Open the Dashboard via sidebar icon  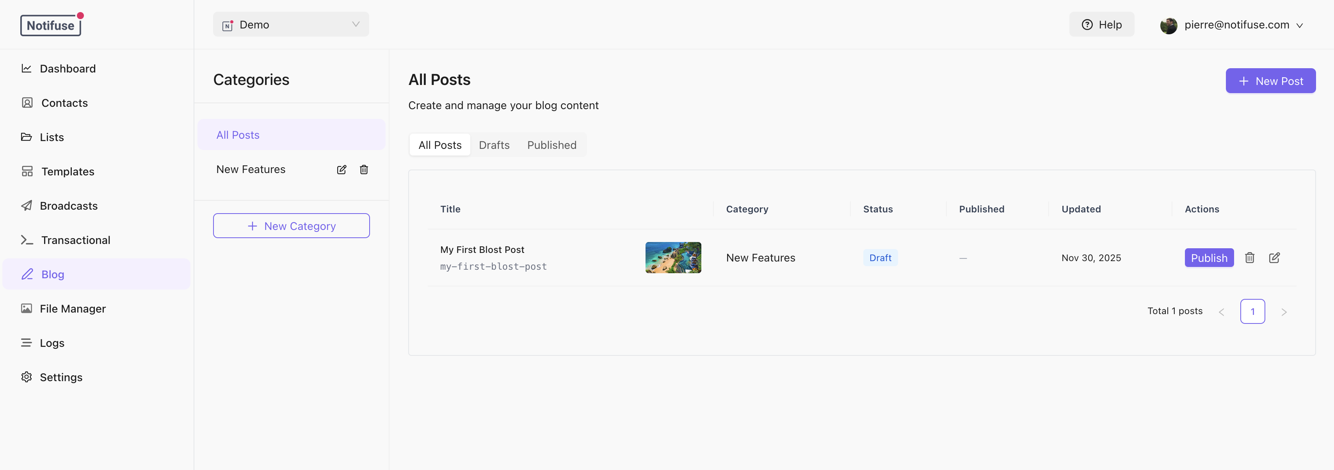[x=27, y=68]
